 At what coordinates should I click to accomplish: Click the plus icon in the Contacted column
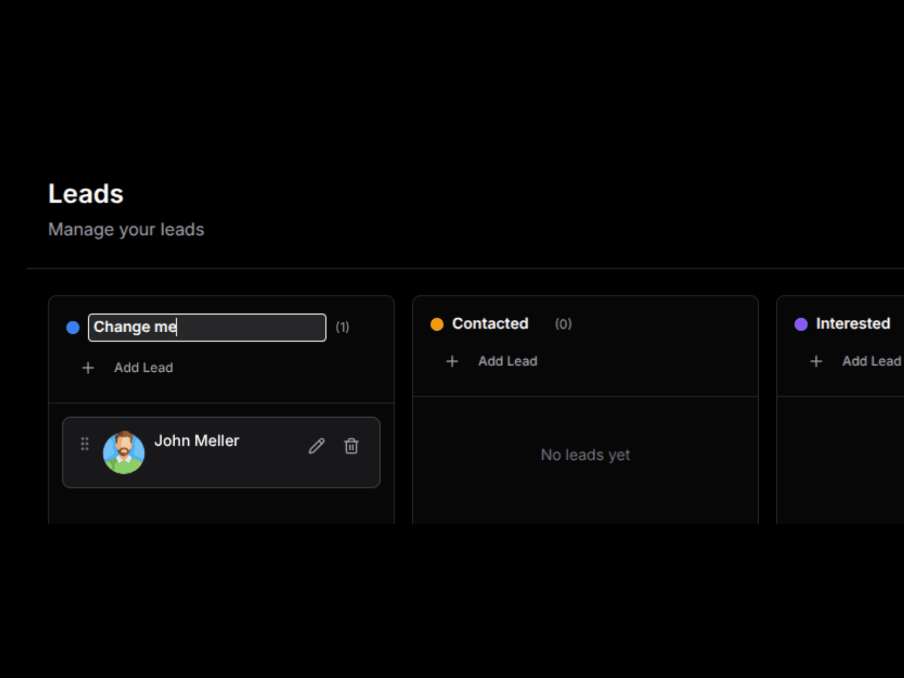[x=452, y=361]
